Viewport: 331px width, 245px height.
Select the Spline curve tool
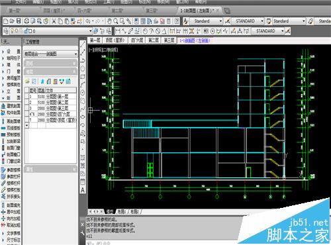pyautogui.click(x=83, y=109)
